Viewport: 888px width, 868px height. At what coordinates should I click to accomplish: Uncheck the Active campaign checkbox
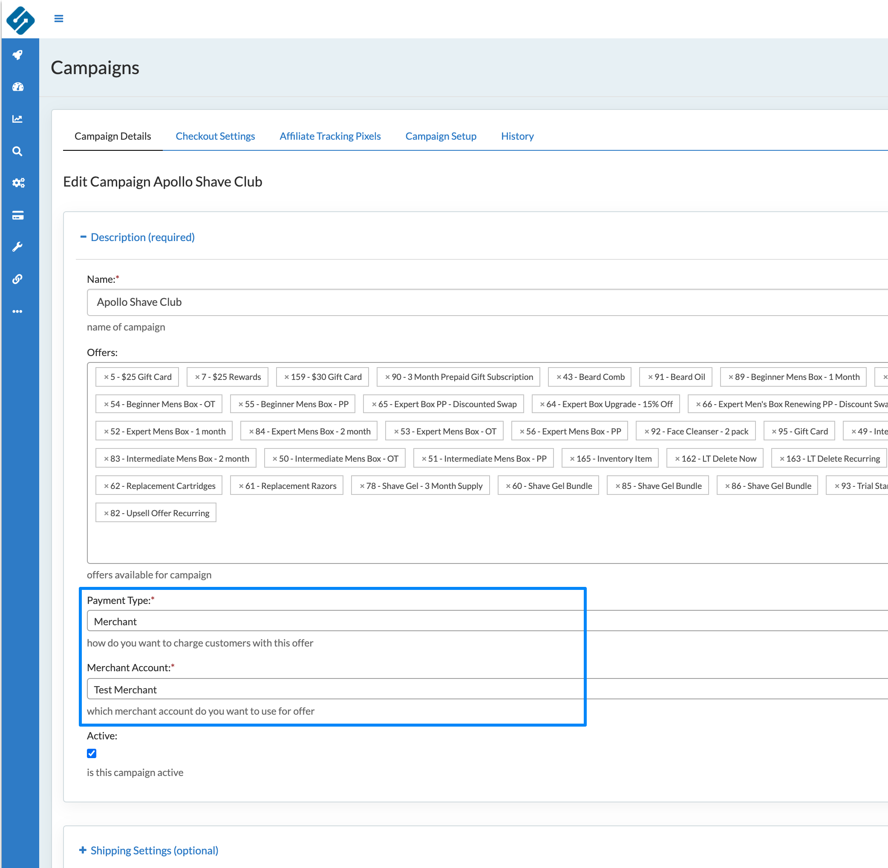pos(92,753)
